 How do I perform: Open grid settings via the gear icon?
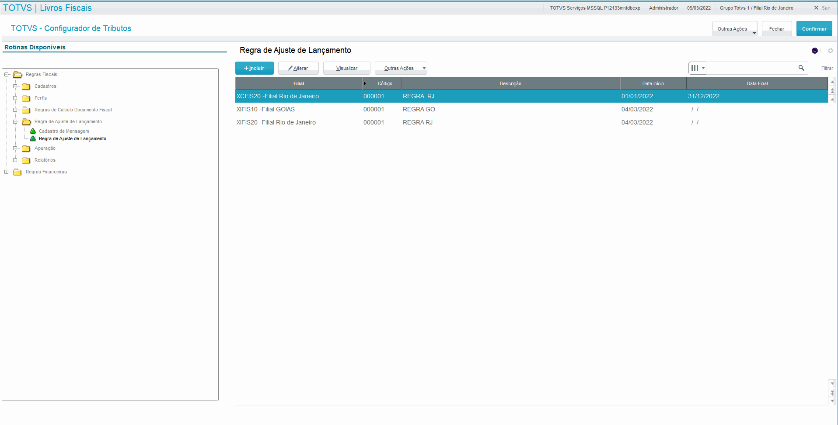[x=831, y=51]
